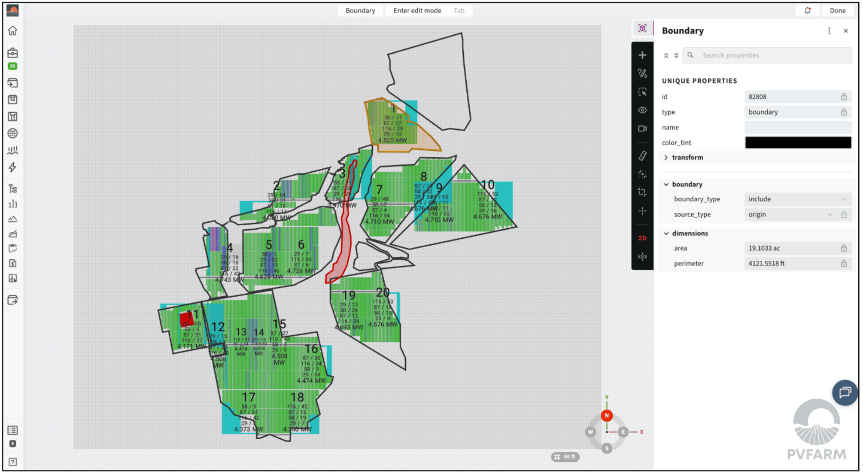Select the crop tool
Image resolution: width=863 pixels, height=474 pixels.
tap(642, 192)
